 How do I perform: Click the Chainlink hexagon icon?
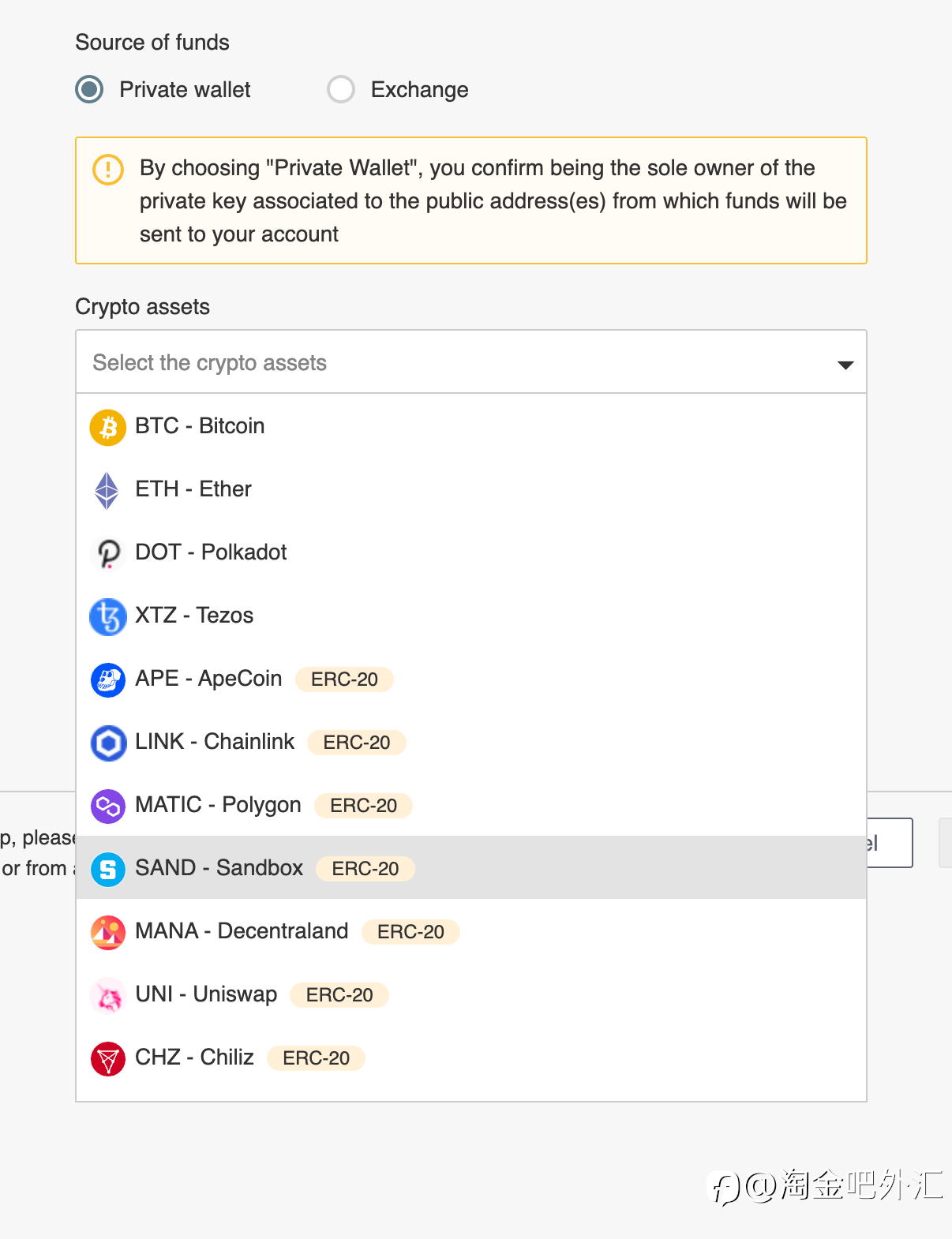[108, 743]
